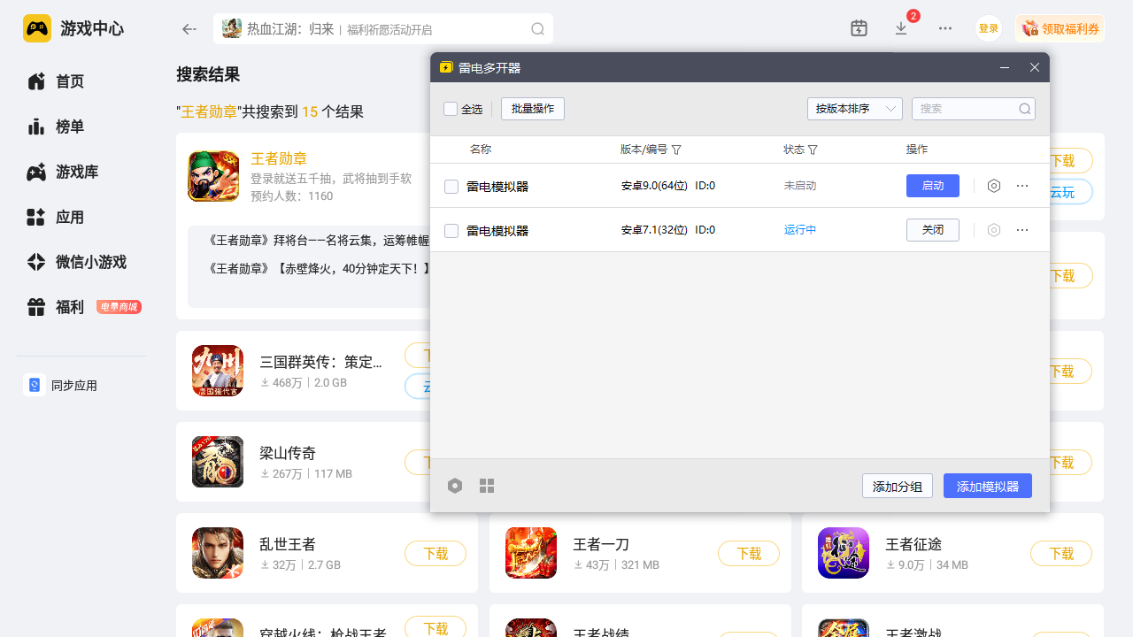Switch the multi-instance list to grid view

(x=487, y=486)
